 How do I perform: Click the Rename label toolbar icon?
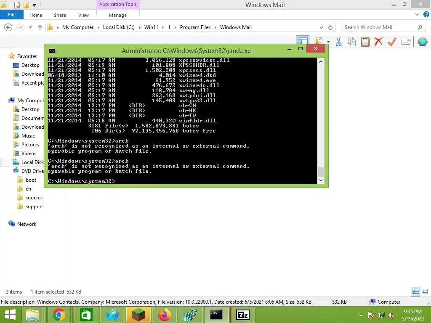tap(406, 42)
